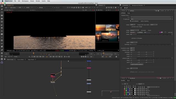Viewport: 176px width, 99px height.
Task: Open the rotation order dropdown
Action: (132, 50)
